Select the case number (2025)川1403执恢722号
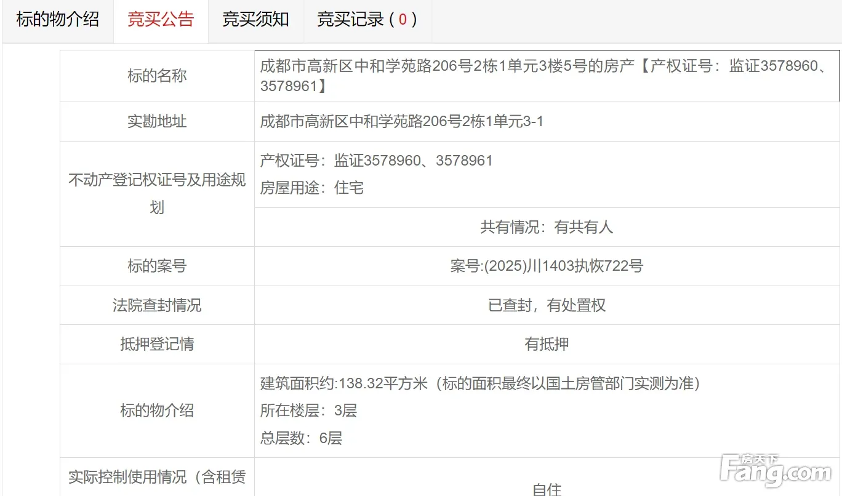The width and height of the screenshot is (842, 496). pyautogui.click(x=547, y=266)
